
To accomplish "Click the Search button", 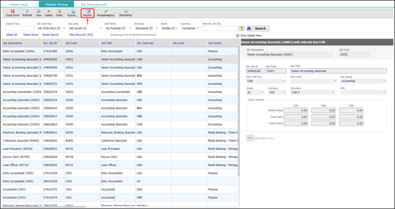I will 258,28.
